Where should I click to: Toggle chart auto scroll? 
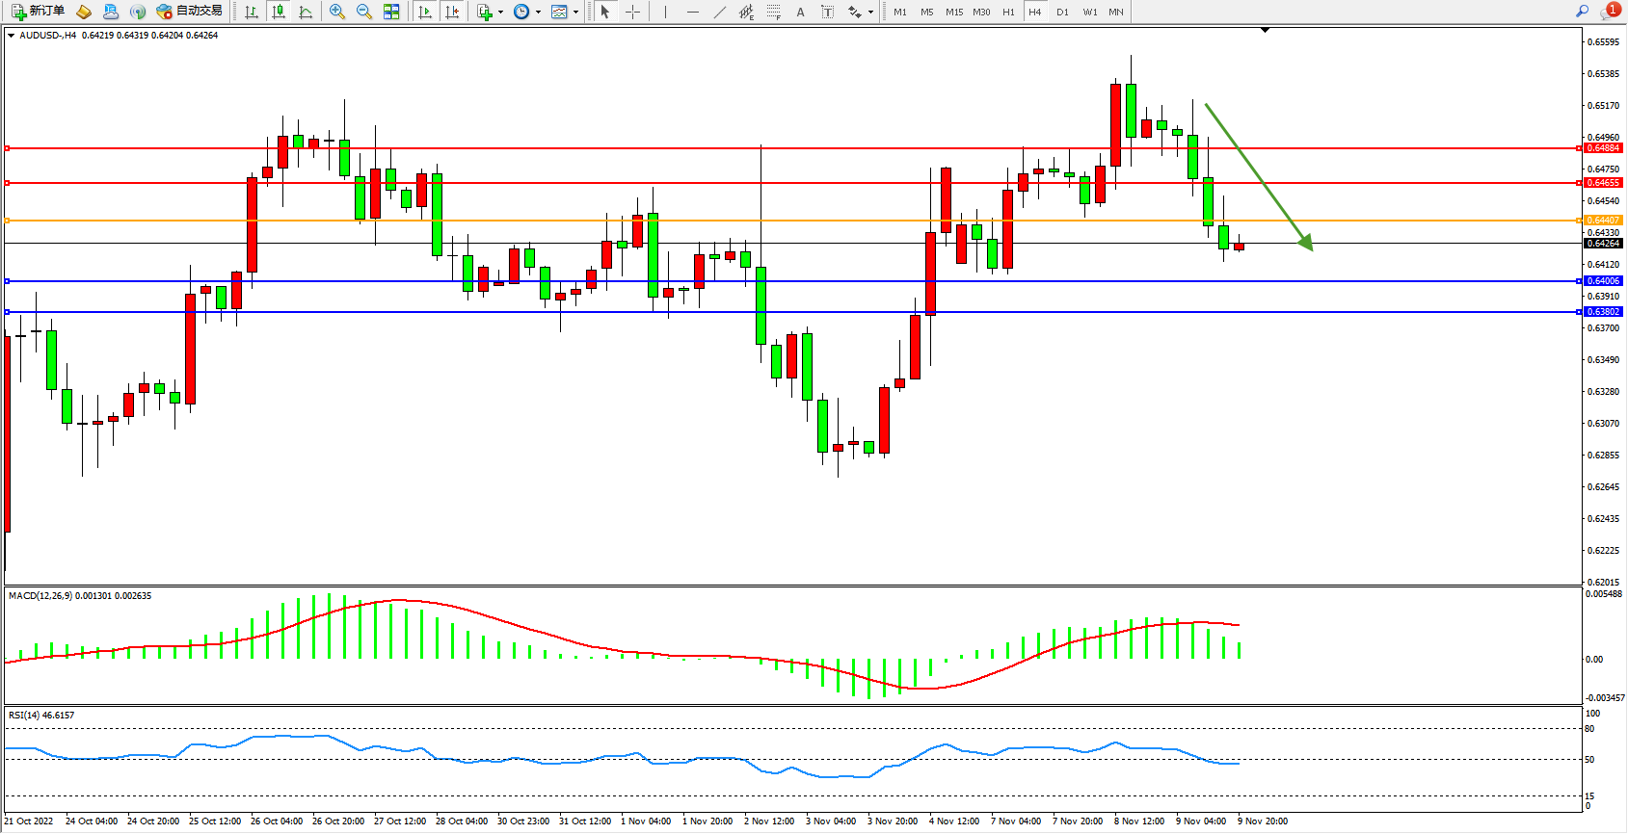point(425,12)
